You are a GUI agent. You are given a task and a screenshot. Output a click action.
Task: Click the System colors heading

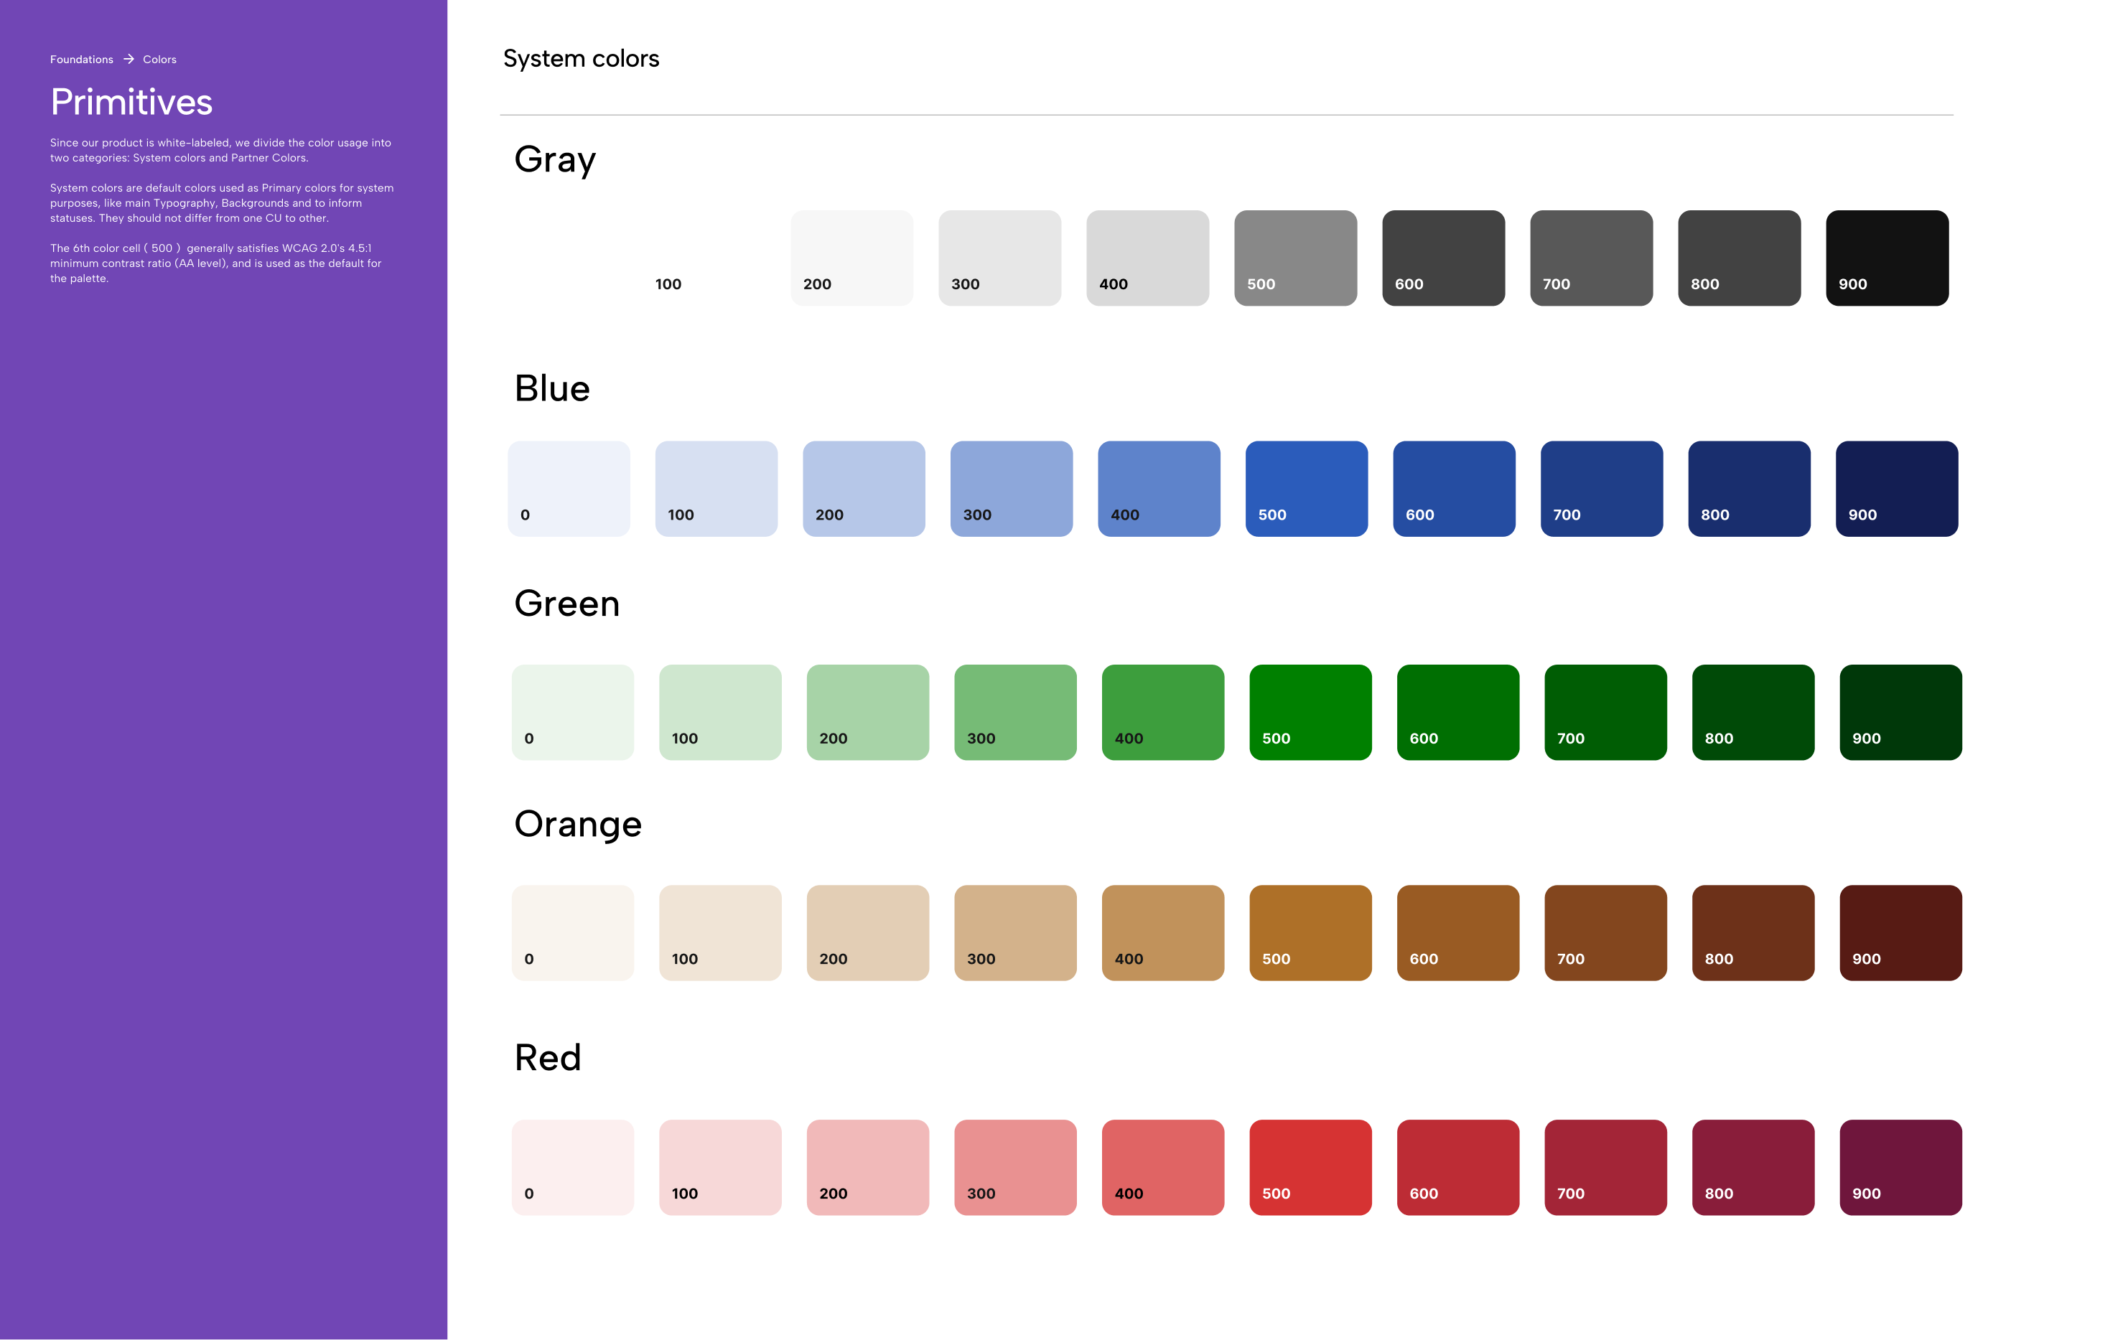(x=581, y=58)
